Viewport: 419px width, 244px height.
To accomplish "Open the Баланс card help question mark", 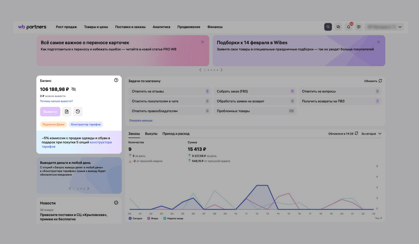I will 116,80.
